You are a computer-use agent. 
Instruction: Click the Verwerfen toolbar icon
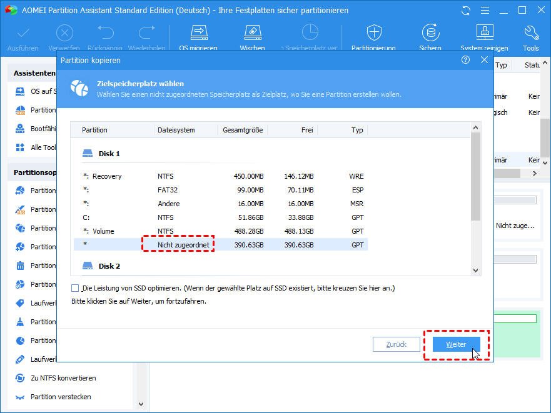pyautogui.click(x=64, y=33)
